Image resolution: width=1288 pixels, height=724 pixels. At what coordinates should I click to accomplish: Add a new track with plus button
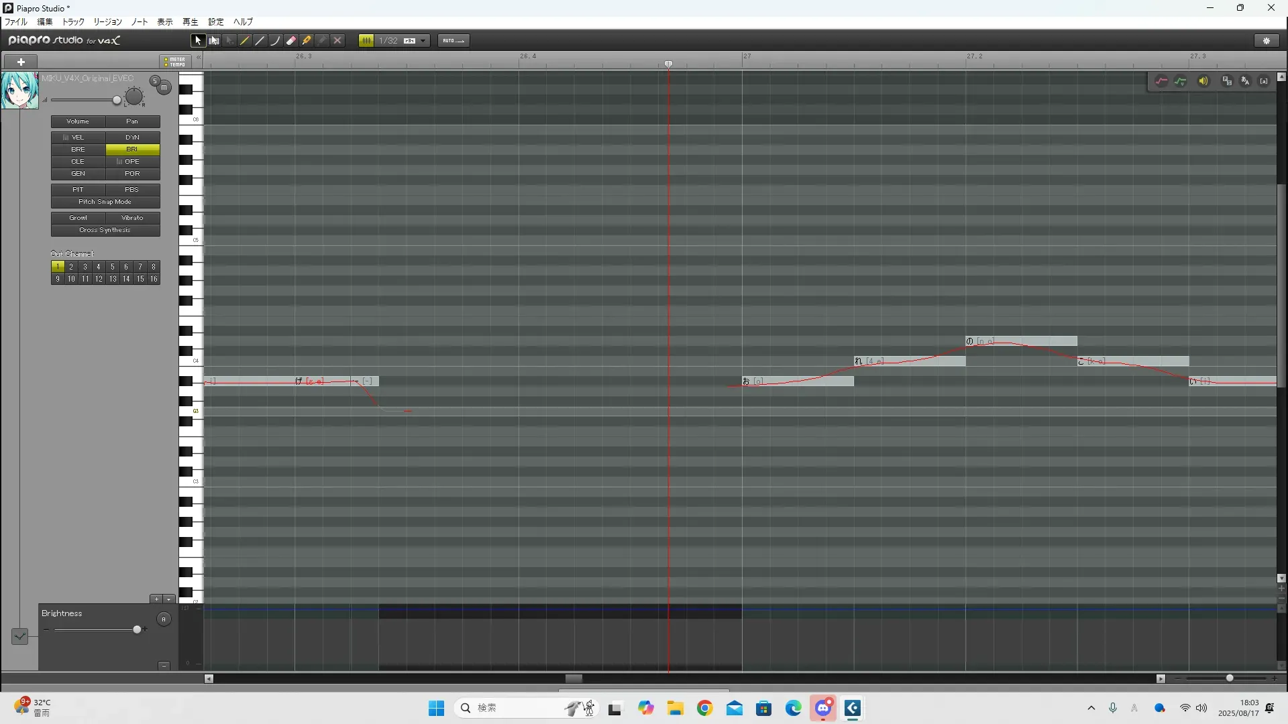click(x=21, y=62)
